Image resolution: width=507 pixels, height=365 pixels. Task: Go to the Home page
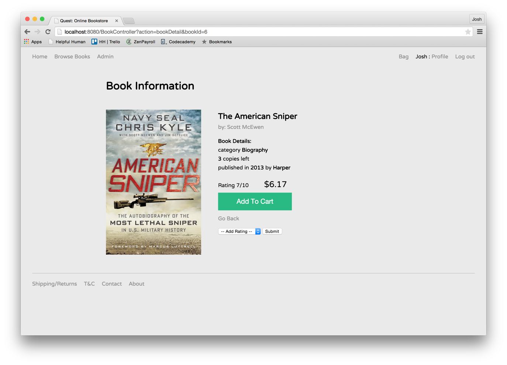tap(39, 56)
